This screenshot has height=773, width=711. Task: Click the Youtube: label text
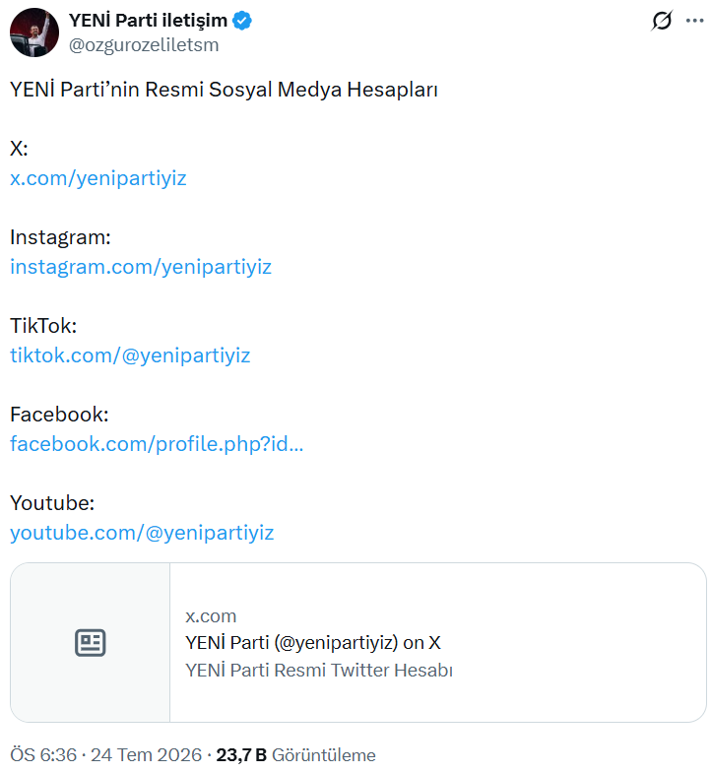52,503
